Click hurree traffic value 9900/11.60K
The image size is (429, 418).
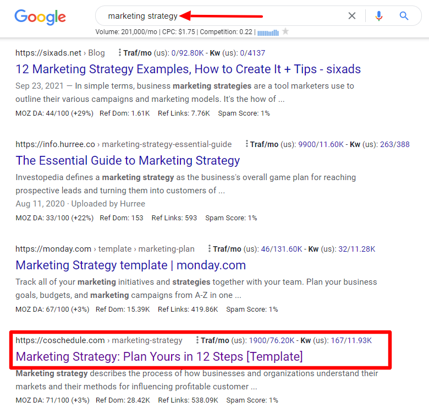(321, 144)
